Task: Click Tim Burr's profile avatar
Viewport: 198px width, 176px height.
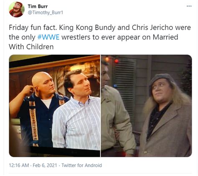Action: click(17, 10)
